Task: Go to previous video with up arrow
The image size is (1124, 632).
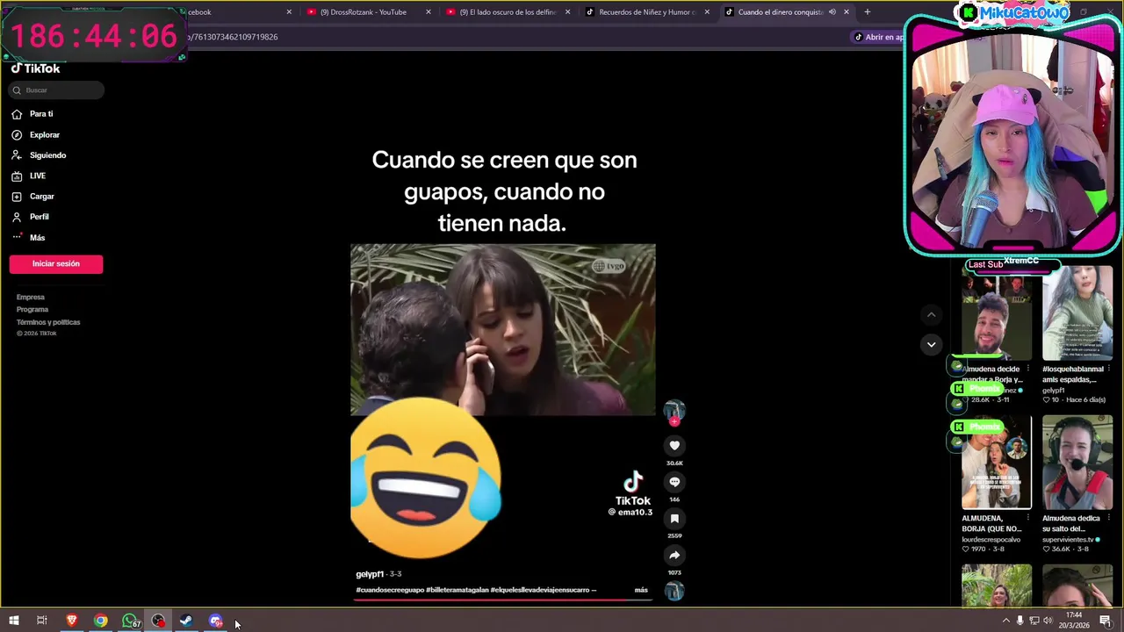Action: pyautogui.click(x=931, y=315)
